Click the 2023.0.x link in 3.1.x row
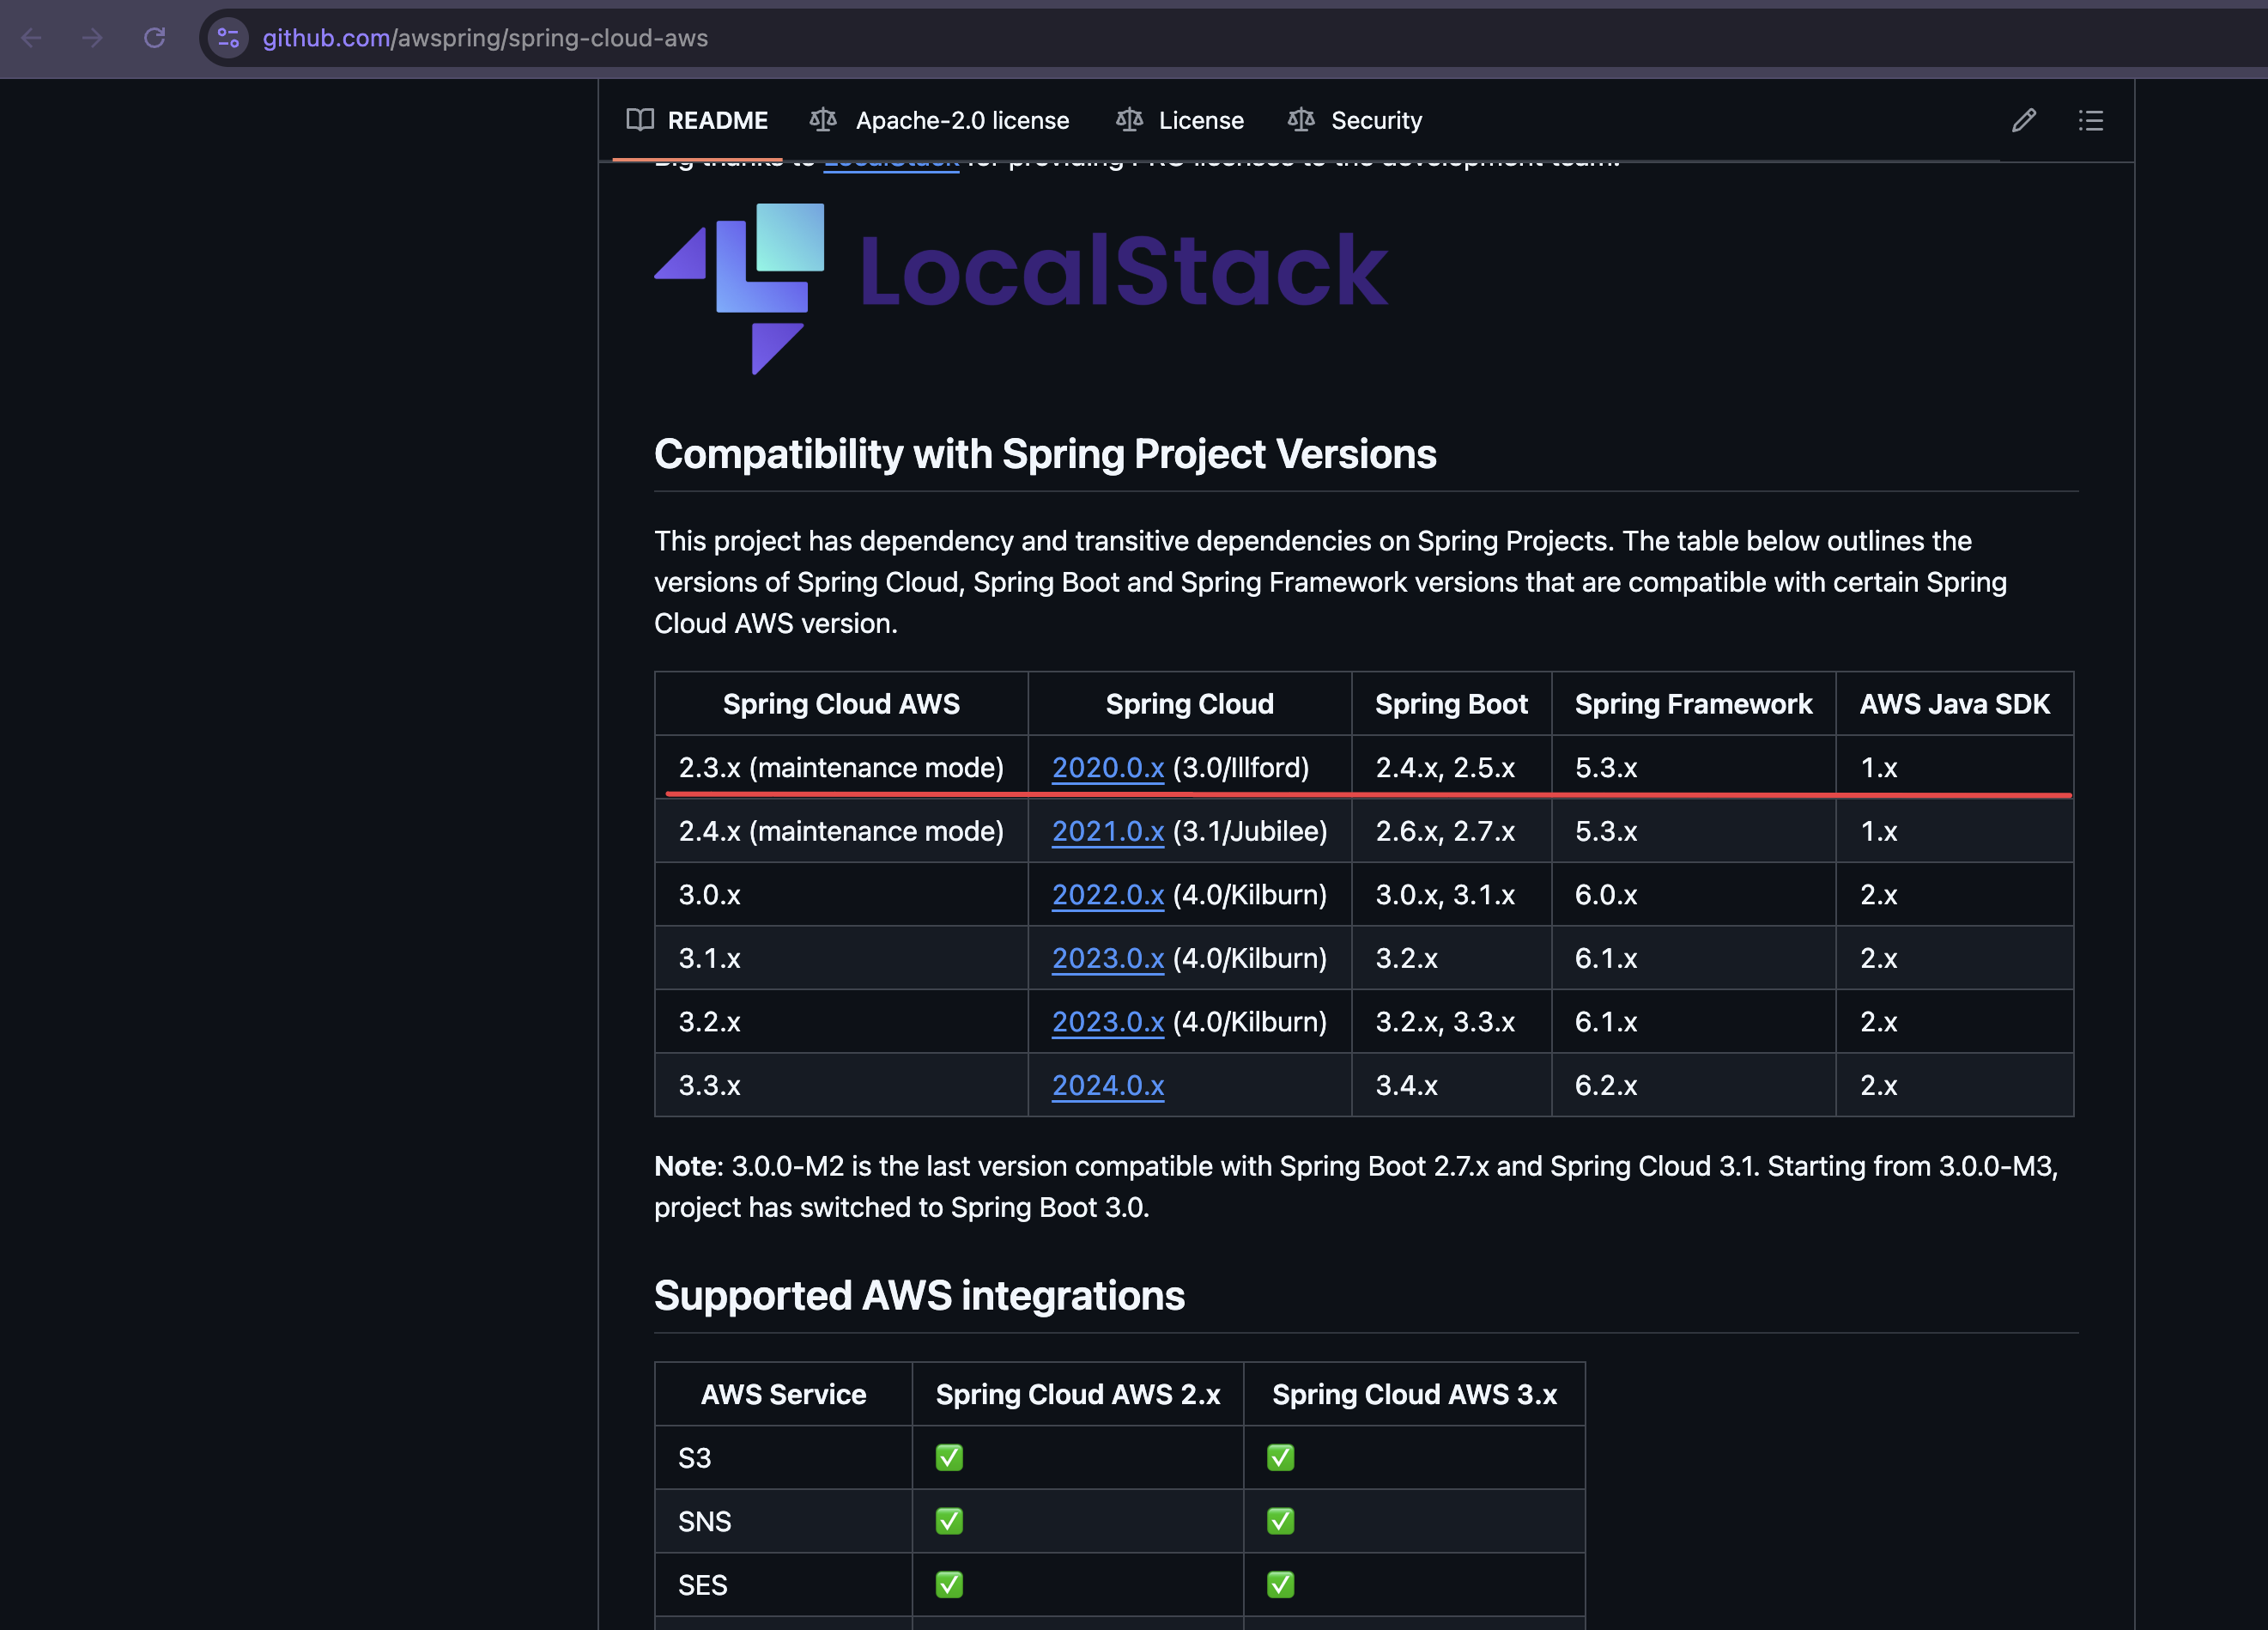 (1107, 958)
